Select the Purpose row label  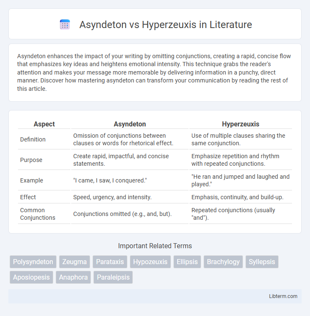pyautogui.click(x=31, y=160)
